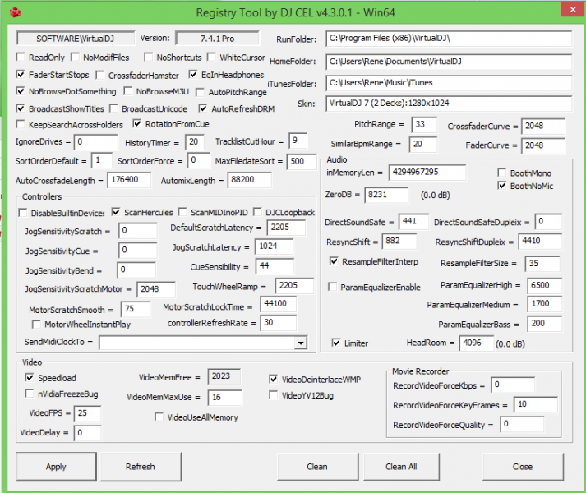Toggle Speedload checkbox
This screenshot has height=493, width=586.
click(x=29, y=377)
